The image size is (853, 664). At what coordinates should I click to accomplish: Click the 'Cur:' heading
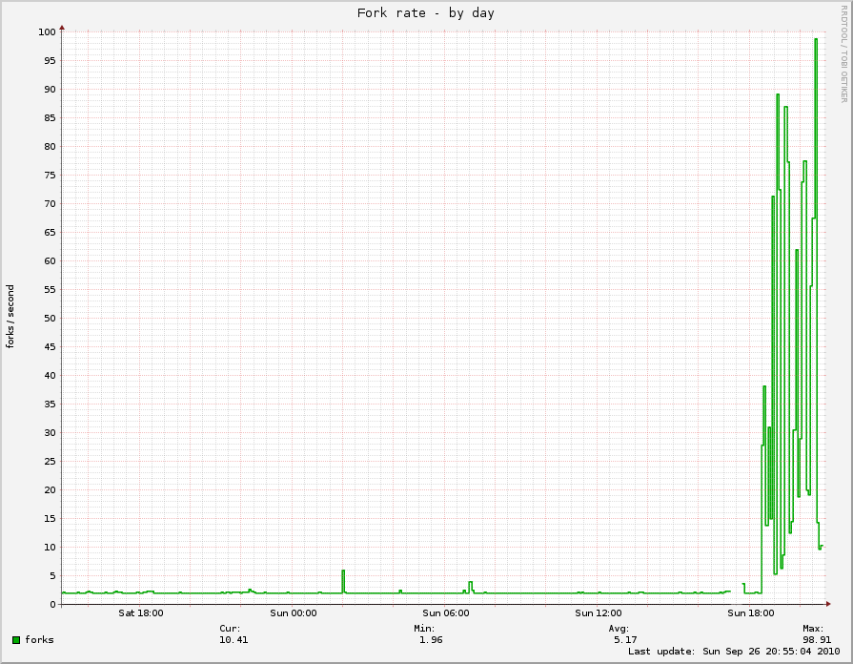230,629
